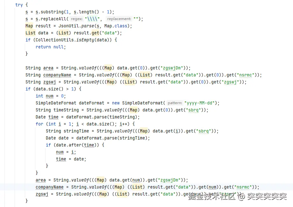Click the data.size() > 1 condition
This screenshot has width=293, height=207.
[x=56, y=89]
